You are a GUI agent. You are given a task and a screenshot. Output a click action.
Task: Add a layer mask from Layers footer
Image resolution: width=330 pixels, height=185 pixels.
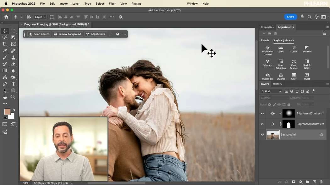pyautogui.click(x=294, y=182)
